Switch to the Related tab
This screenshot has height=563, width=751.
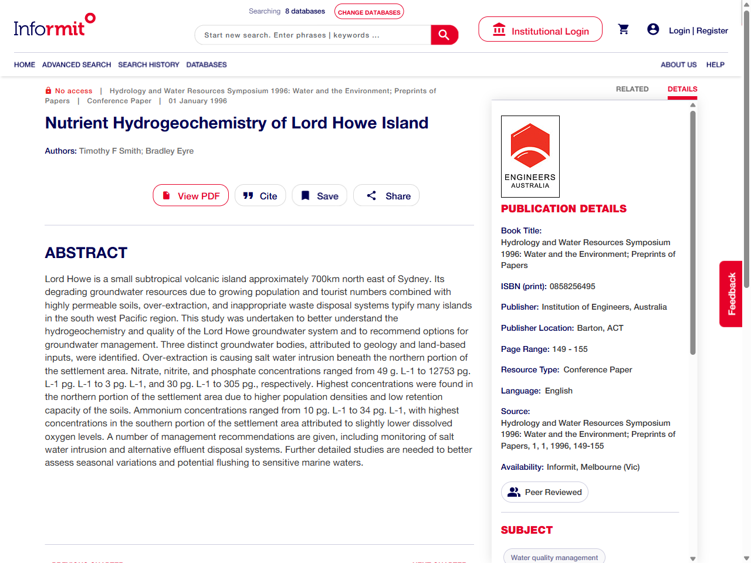point(632,89)
